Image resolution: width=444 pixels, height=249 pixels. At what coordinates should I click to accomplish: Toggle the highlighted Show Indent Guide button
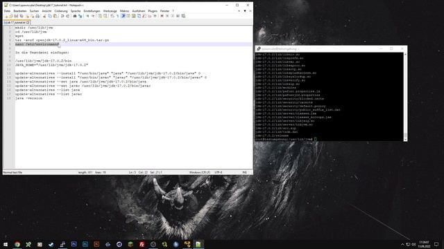[123, 16]
